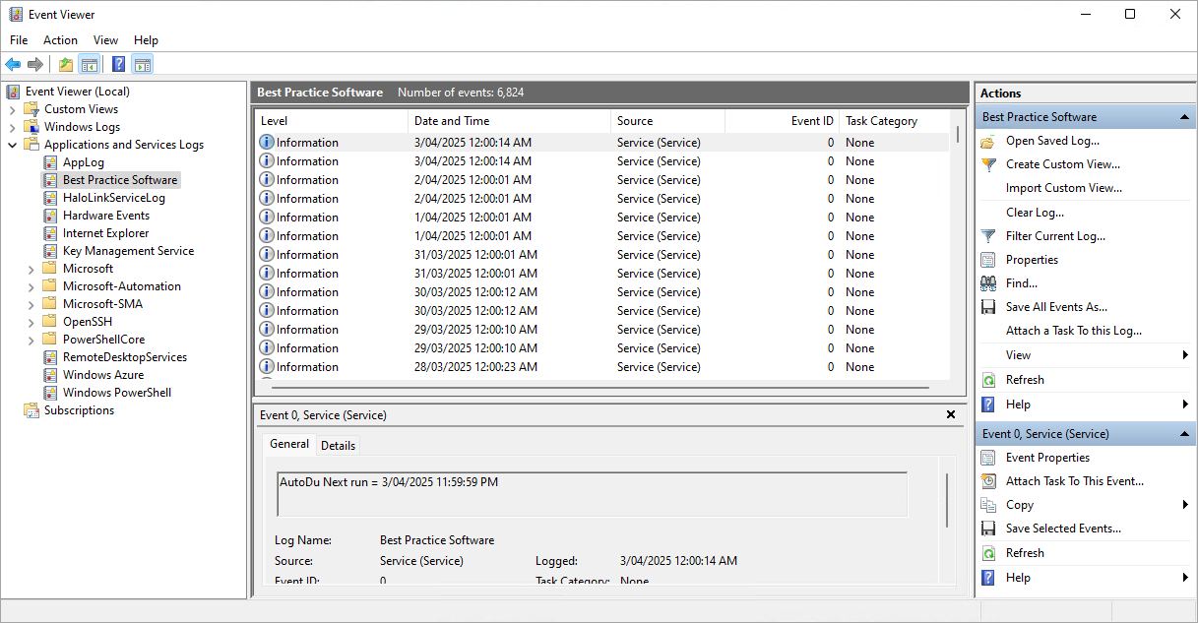
Task: Open the Action menu
Action: [60, 40]
